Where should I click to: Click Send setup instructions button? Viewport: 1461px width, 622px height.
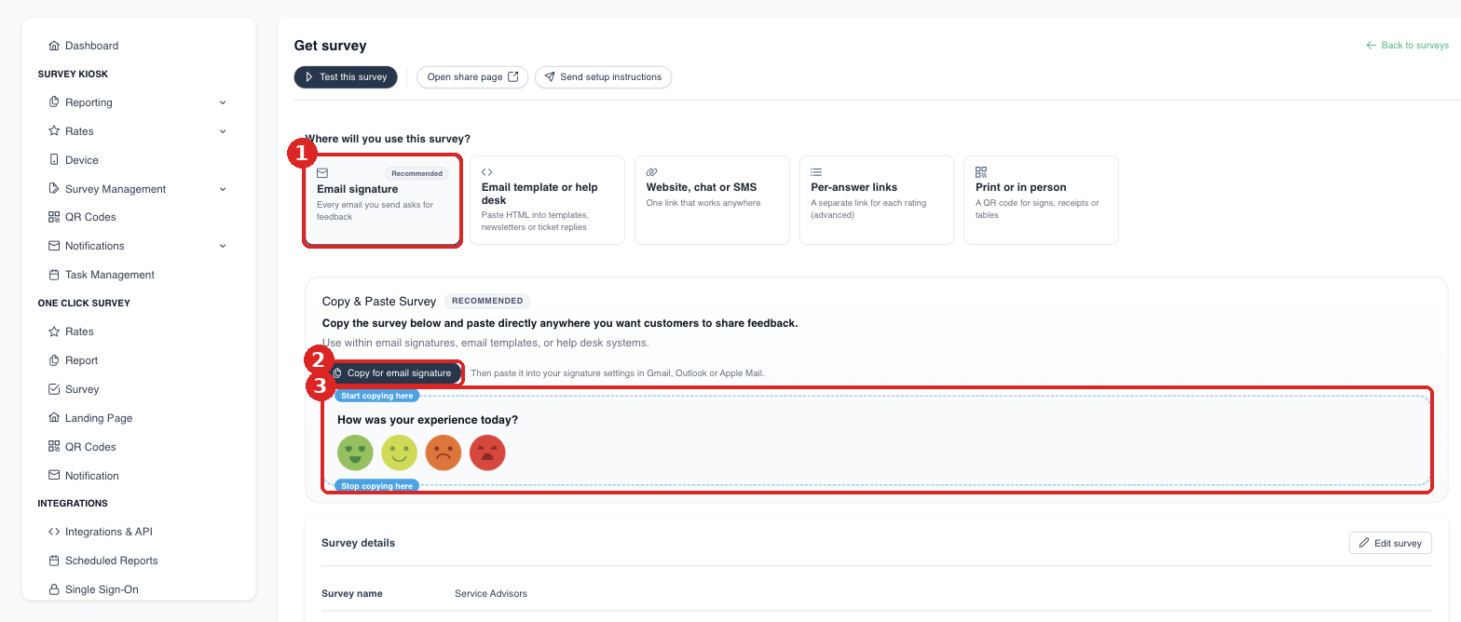click(x=603, y=77)
